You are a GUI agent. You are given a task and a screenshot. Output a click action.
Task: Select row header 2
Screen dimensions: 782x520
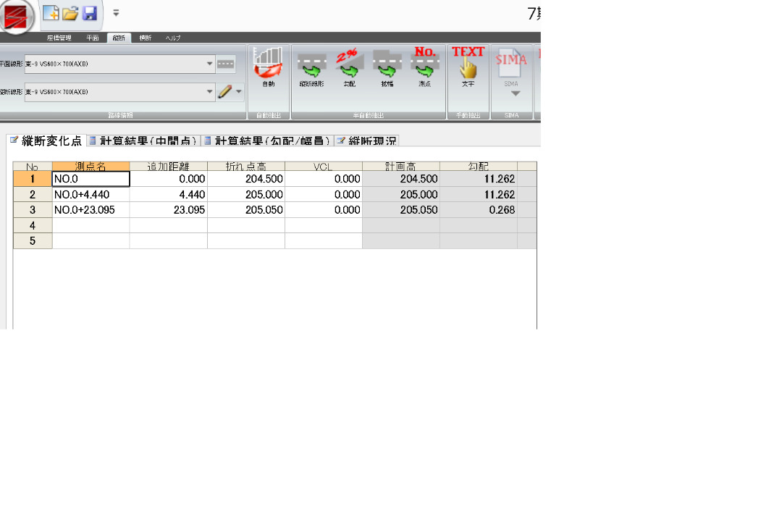[x=33, y=194]
